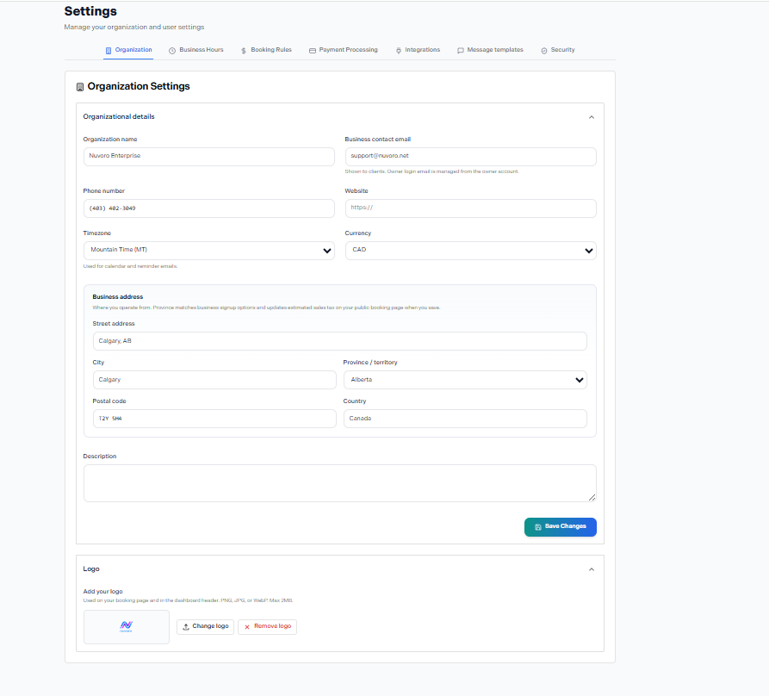Viewport: 769px width, 696px height.
Task: Click the Street address field
Action: (x=340, y=341)
